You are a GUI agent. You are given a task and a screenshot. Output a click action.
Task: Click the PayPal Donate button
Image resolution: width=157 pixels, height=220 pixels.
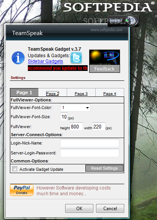pos(22,190)
